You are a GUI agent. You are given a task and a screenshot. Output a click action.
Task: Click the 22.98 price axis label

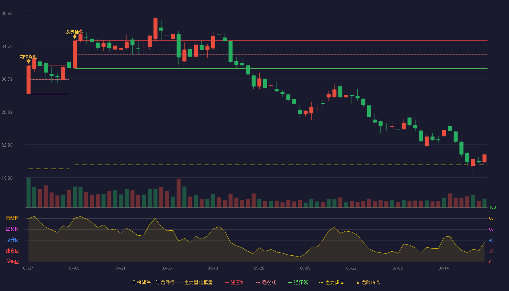[7, 145]
